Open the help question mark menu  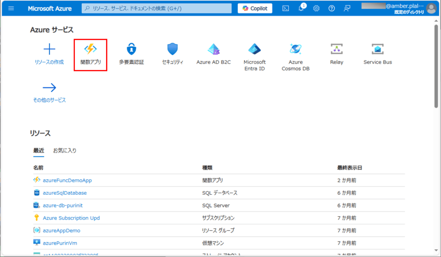(x=332, y=9)
